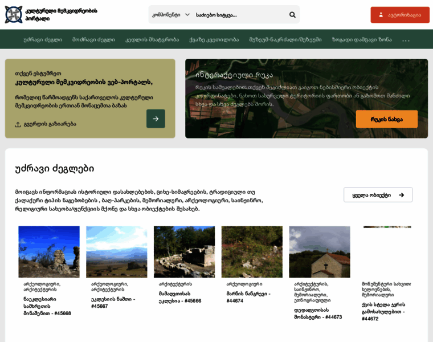433x342 pixels.
Task: Open the thumbnail of მამაღვთისას ეკლესია #45666
Action: 184,252
